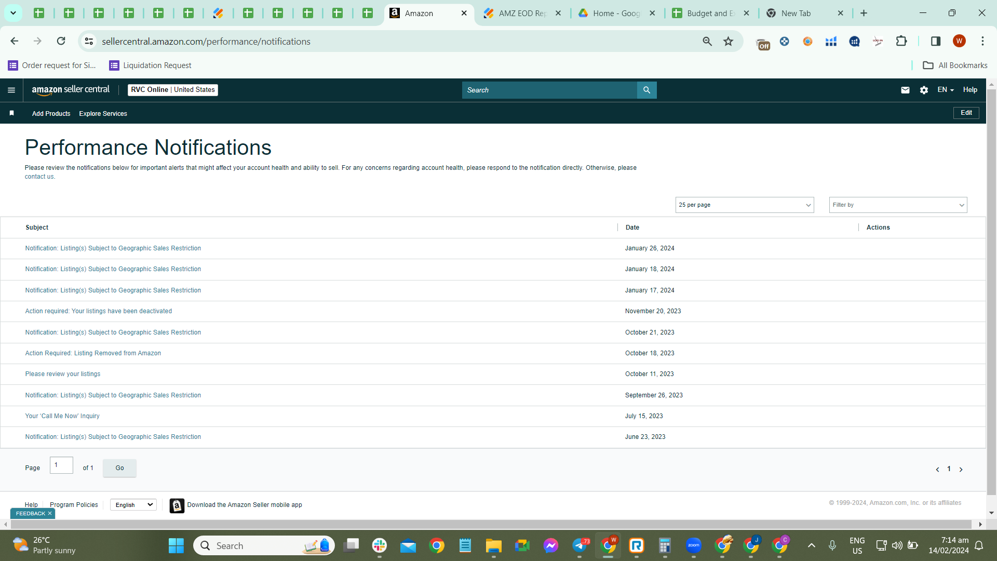This screenshot has width=997, height=561.
Task: Open File Explorer from the taskbar
Action: [493, 545]
